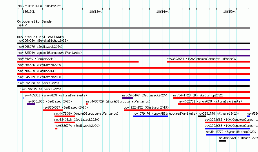Click the red esv3593662 variant bar
The height and width of the screenshot is (152, 258).
coord(227,122)
